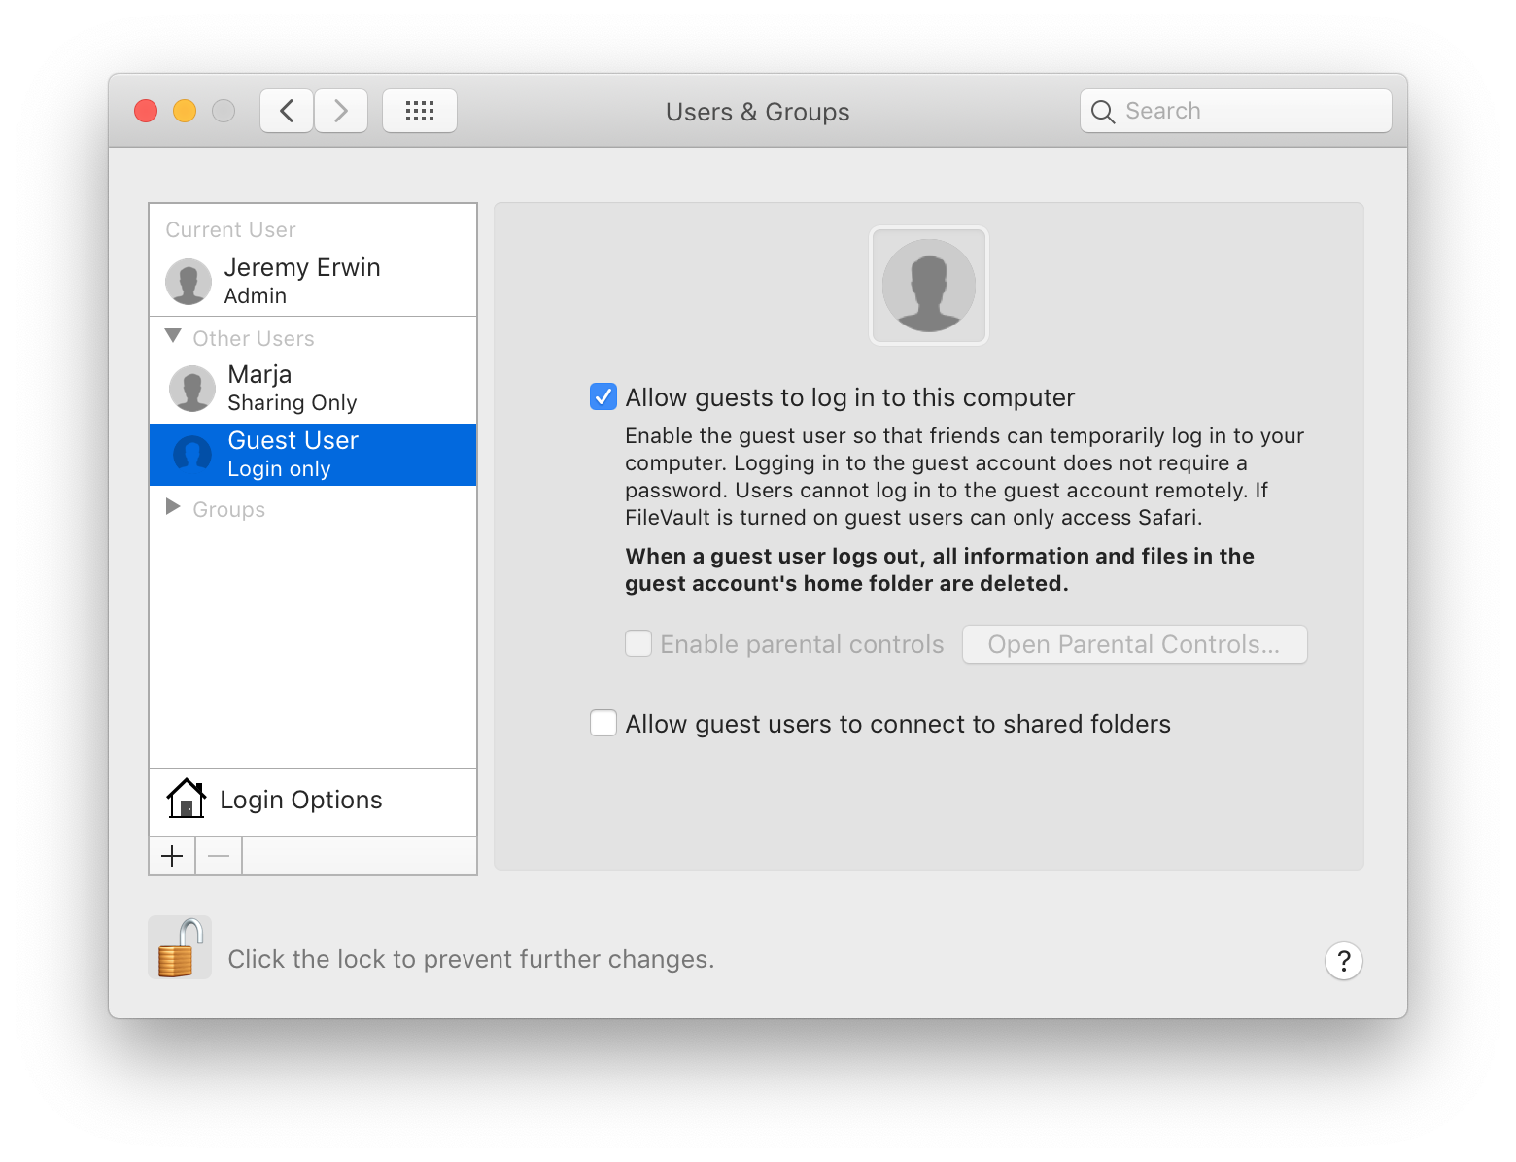This screenshot has height=1162, width=1516.
Task: Select the Marja Sharing Only account
Action: pos(313,389)
